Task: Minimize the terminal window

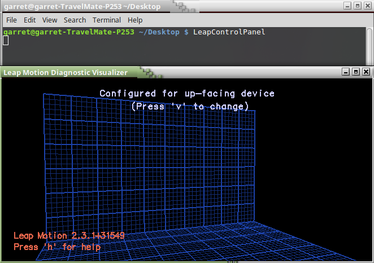Action: tap(347, 6)
